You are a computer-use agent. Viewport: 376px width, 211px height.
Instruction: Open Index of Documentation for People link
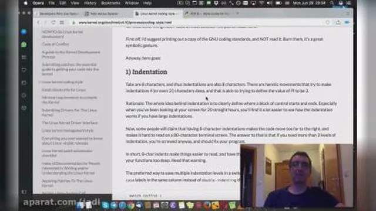(x=71, y=168)
